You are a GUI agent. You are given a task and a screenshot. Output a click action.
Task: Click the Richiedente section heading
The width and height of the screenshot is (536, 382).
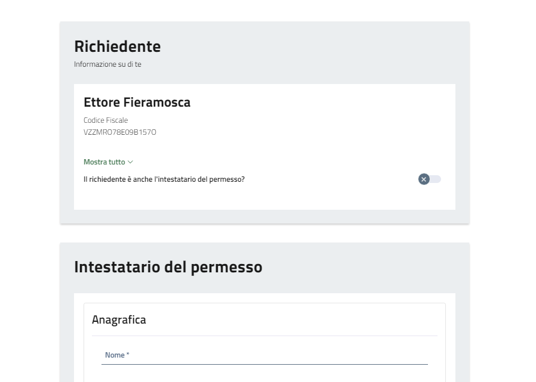tap(117, 46)
